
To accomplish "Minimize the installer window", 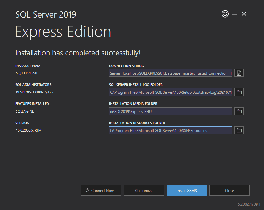I will pos(235,14).
